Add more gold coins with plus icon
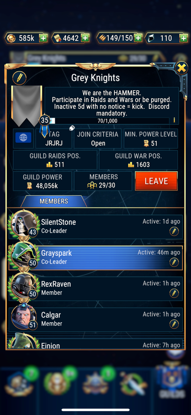 (x=43, y=38)
